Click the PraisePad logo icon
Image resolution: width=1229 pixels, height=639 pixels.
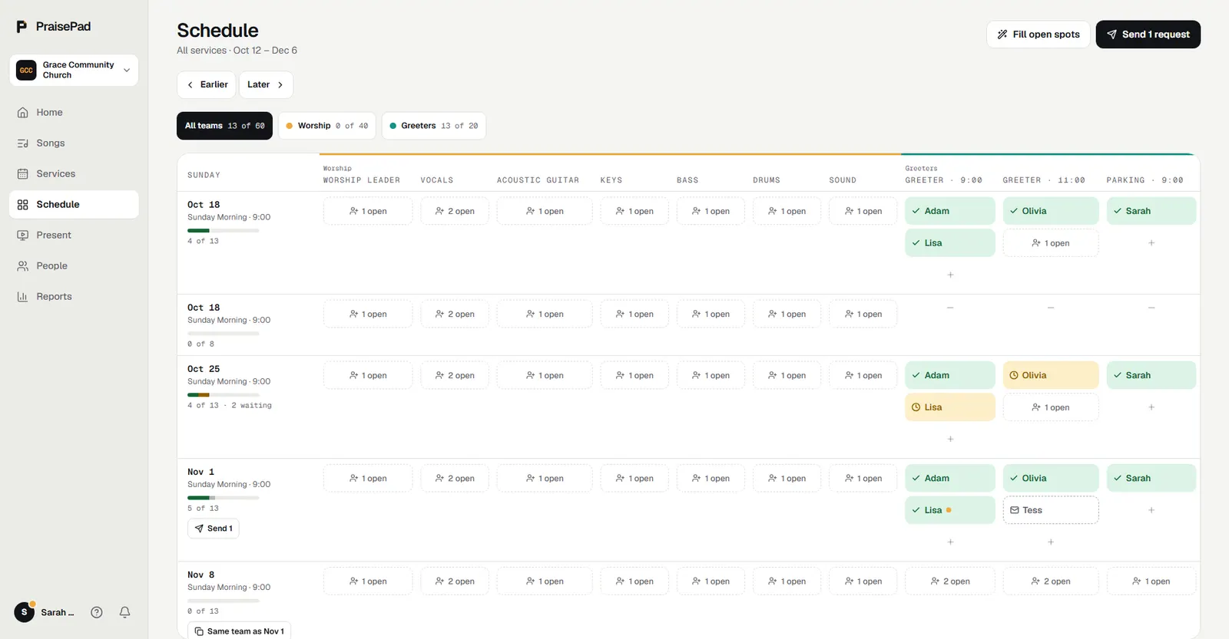click(22, 27)
